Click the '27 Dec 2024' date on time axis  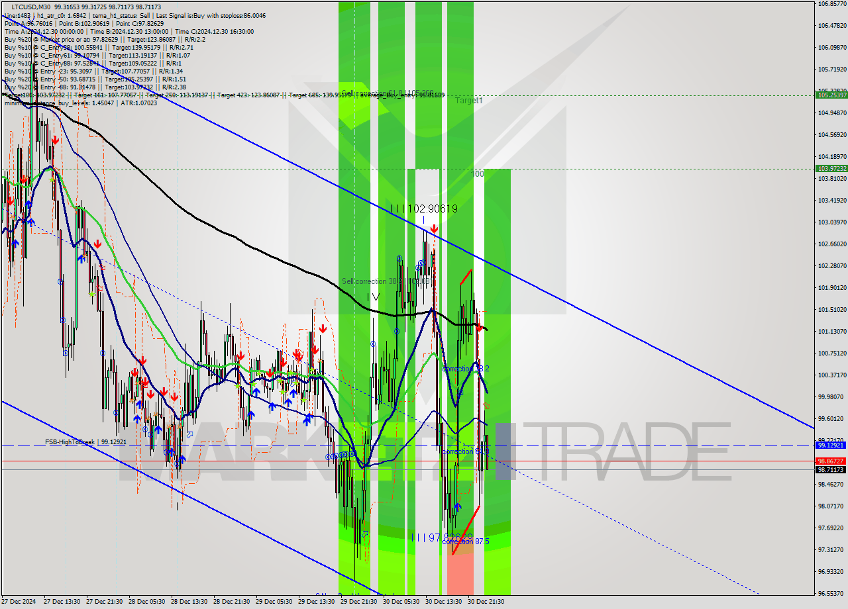tap(19, 602)
